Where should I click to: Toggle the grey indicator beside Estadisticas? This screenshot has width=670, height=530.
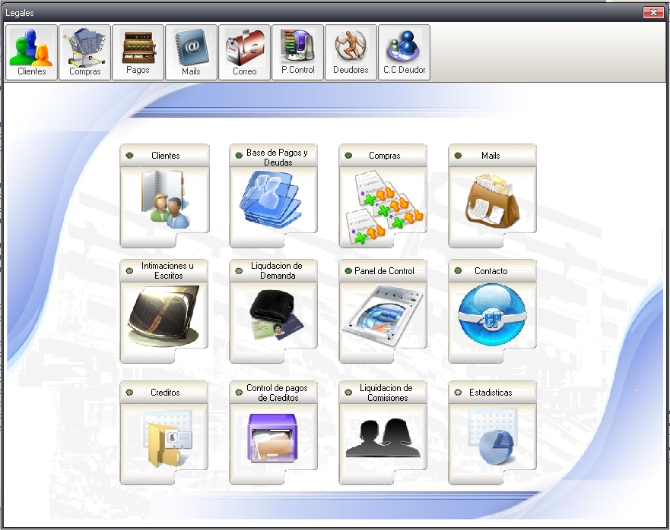click(458, 393)
